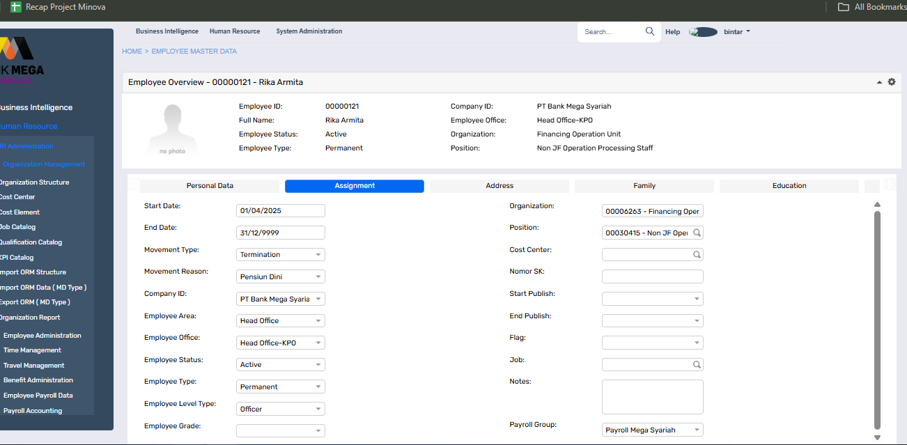Open the gear settings icon in Employee Overview
The width and height of the screenshot is (907, 445).
pos(892,82)
